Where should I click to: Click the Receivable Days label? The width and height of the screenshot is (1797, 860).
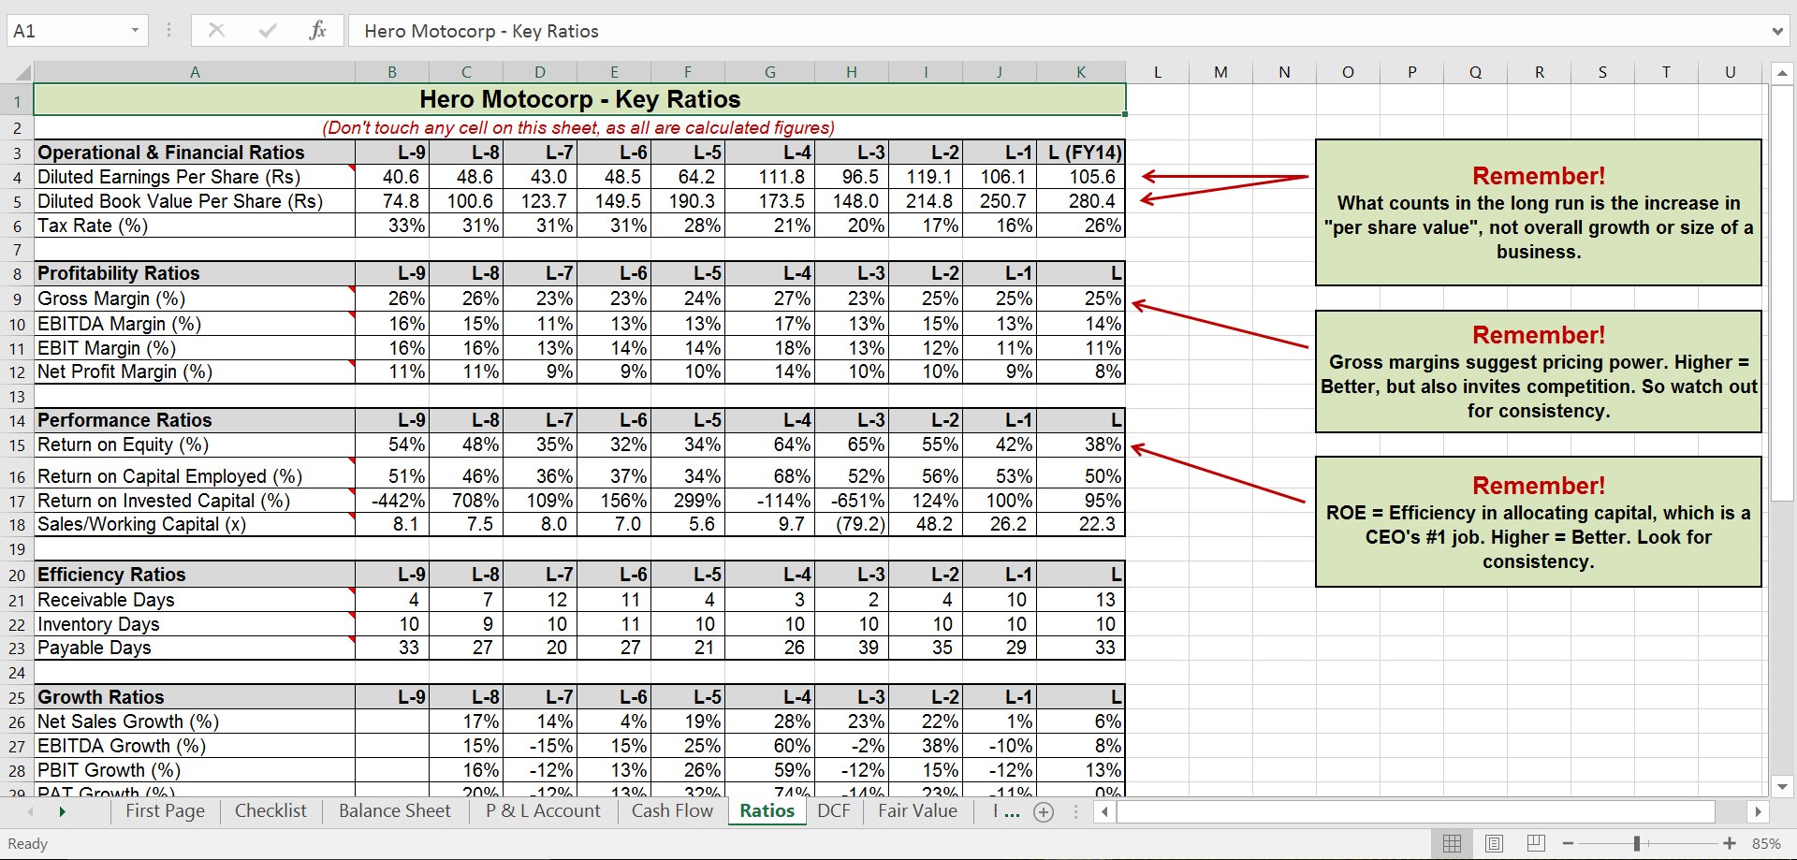coord(106,600)
